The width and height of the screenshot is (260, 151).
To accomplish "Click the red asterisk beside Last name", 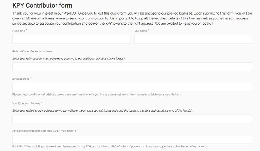I will tap(148, 30).
